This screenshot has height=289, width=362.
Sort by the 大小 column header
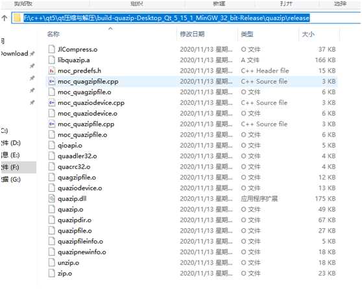pos(308,34)
